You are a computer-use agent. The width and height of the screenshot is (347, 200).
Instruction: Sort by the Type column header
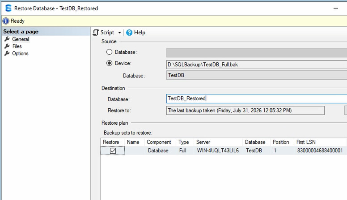[185, 142]
